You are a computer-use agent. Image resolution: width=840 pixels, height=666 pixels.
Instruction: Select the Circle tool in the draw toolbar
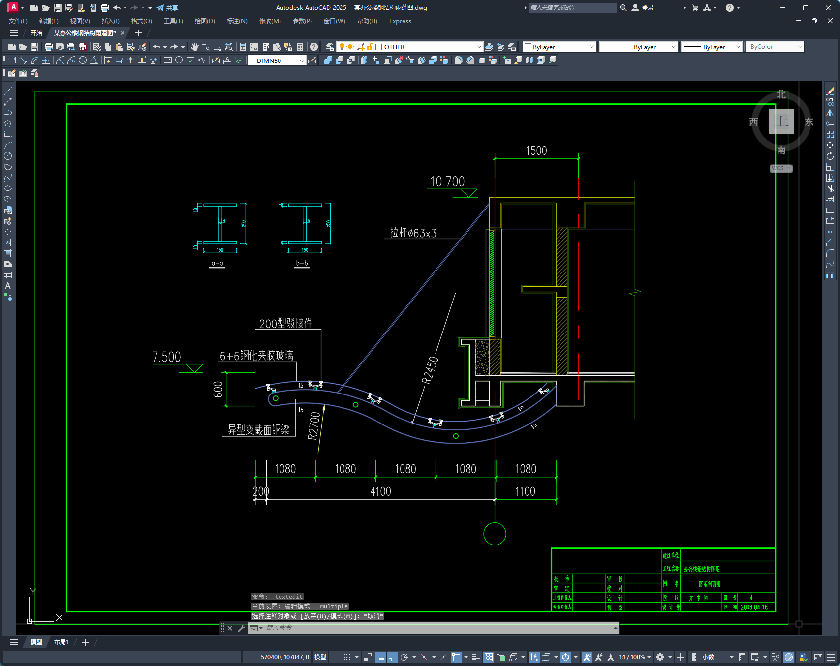pyautogui.click(x=8, y=156)
